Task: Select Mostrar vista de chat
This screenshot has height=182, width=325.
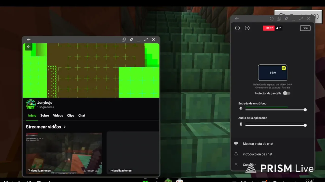Action: pos(258,144)
